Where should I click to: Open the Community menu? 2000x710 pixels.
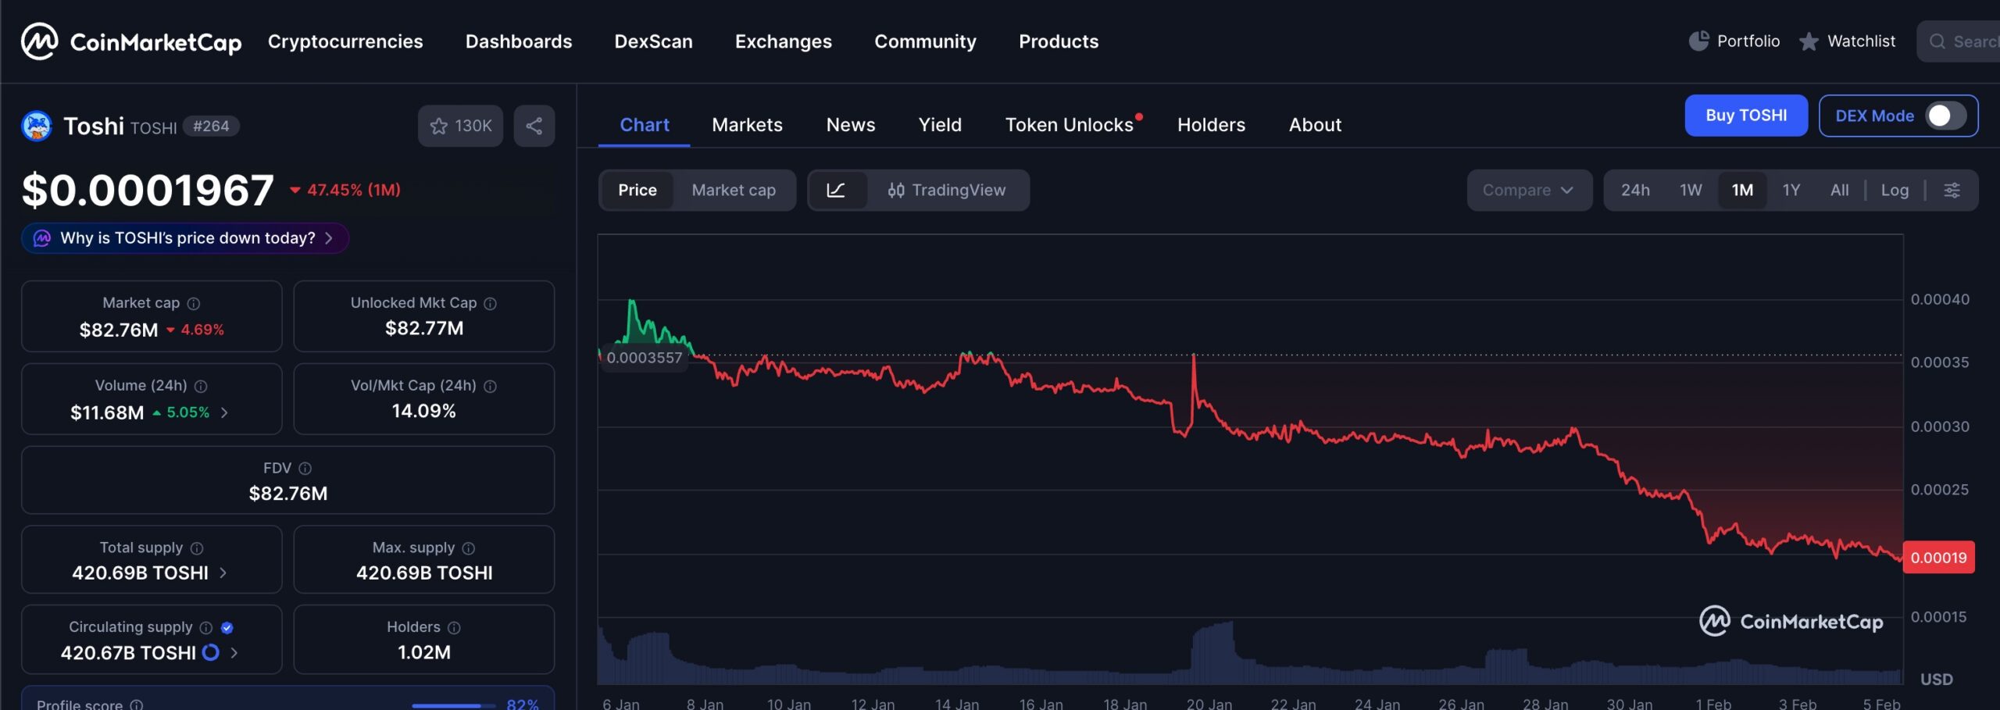pyautogui.click(x=925, y=41)
